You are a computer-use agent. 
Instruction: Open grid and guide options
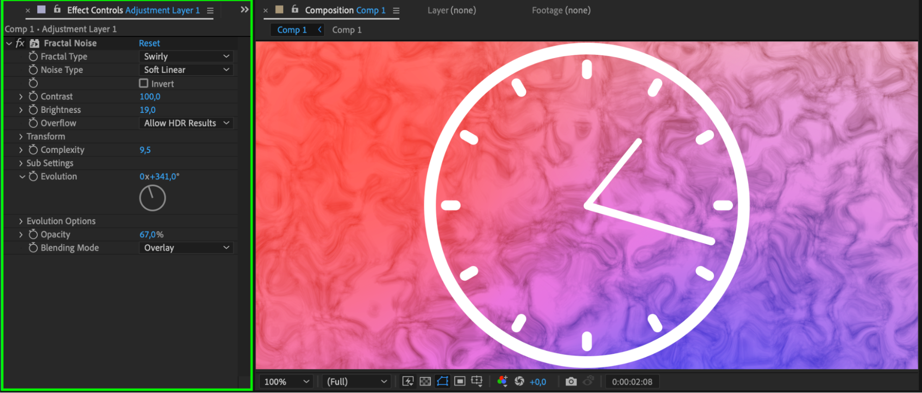coord(476,381)
